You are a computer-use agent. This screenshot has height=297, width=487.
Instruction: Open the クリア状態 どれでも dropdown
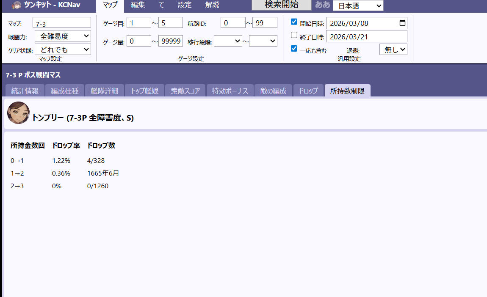63,49
